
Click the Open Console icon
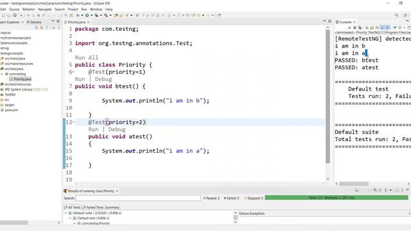point(409,28)
